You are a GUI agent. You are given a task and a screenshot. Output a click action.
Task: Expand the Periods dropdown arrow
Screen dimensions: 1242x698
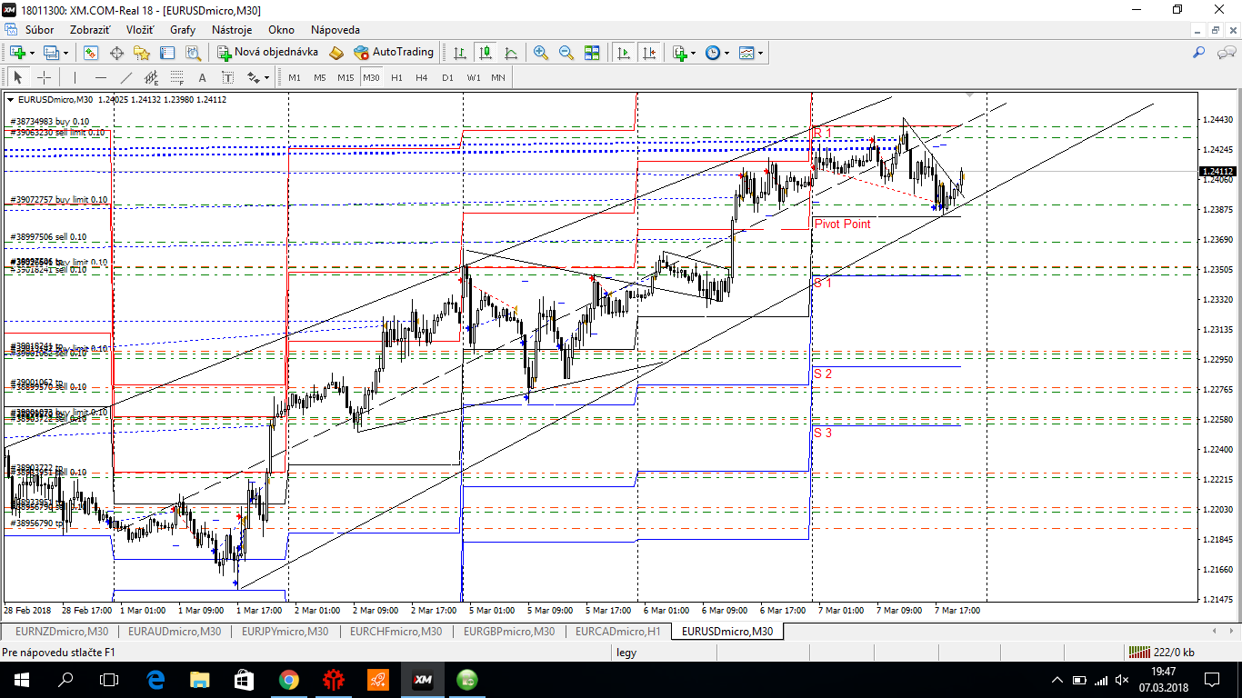click(726, 53)
